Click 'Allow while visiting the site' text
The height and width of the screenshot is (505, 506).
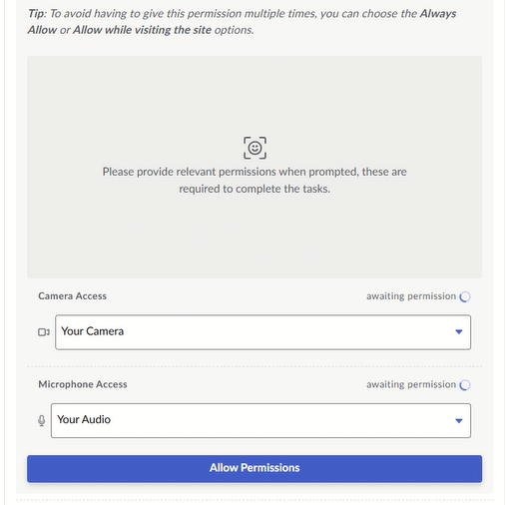[x=142, y=30]
